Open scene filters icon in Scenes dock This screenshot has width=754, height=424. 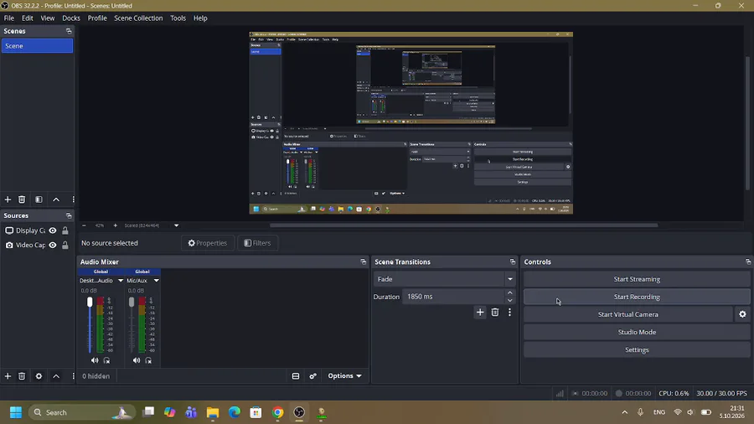[39, 199]
